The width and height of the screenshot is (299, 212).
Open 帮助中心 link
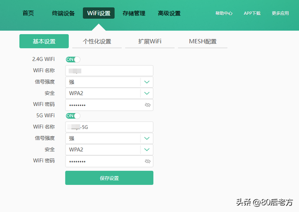[224, 14]
